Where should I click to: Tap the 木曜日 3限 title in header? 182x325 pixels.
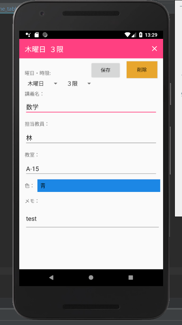click(x=44, y=50)
